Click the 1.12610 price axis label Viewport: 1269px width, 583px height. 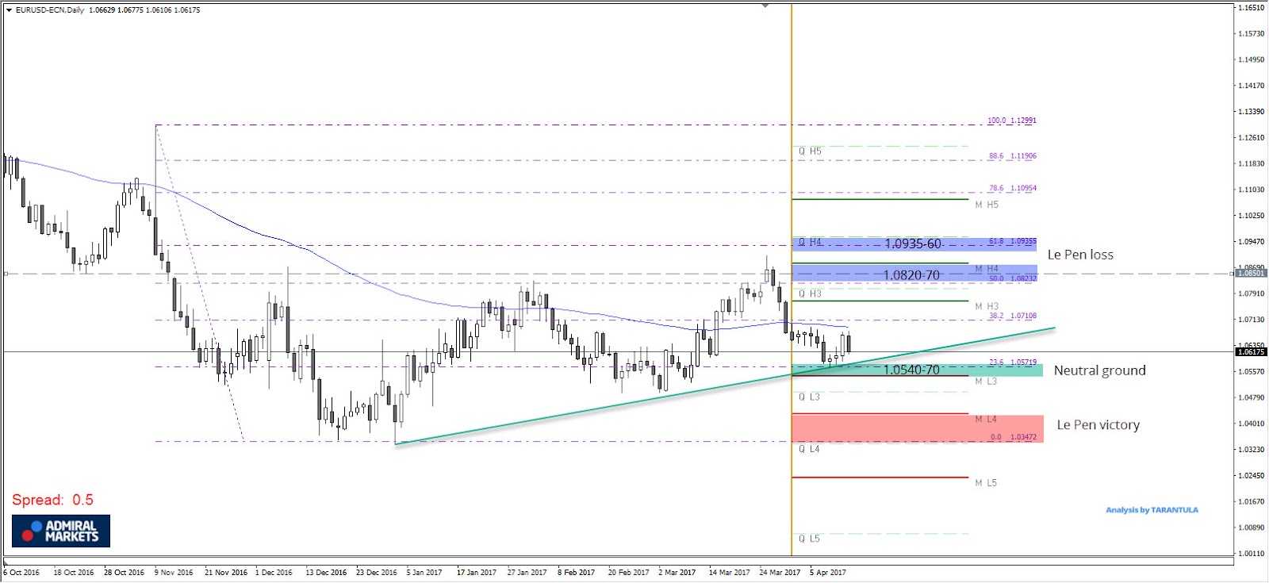click(x=1251, y=138)
